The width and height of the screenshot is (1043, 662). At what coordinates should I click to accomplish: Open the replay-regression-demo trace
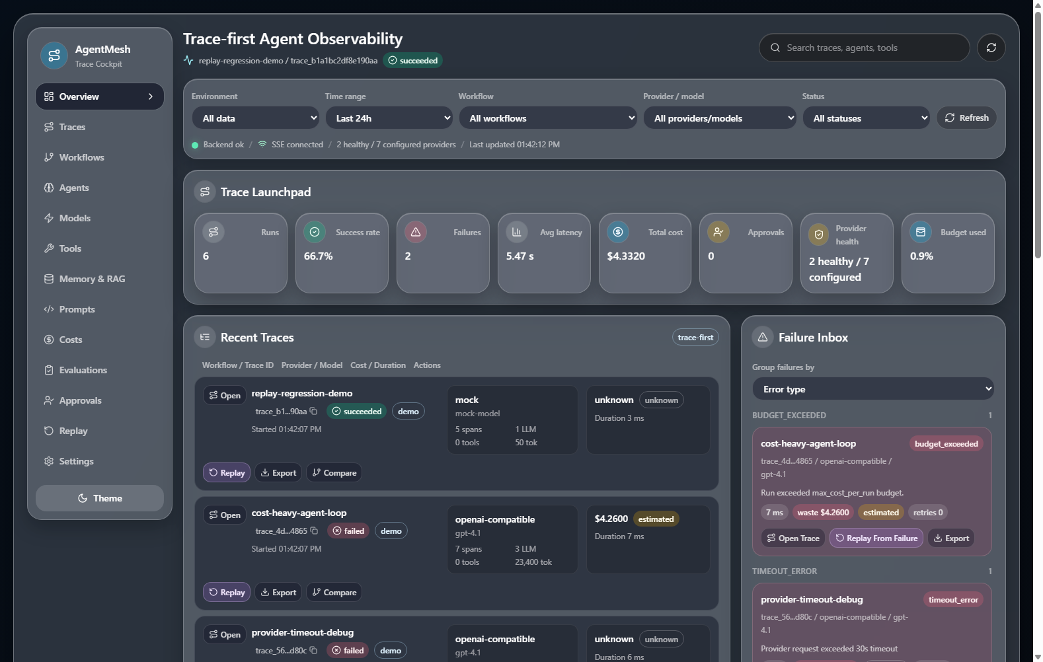click(225, 395)
